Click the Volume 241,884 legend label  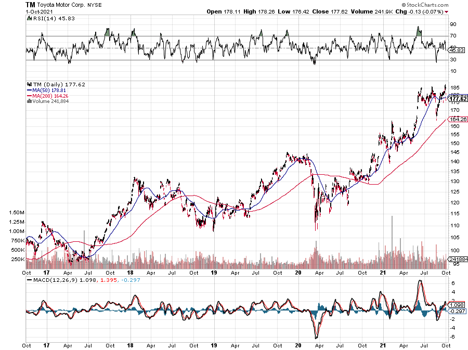[50, 101]
